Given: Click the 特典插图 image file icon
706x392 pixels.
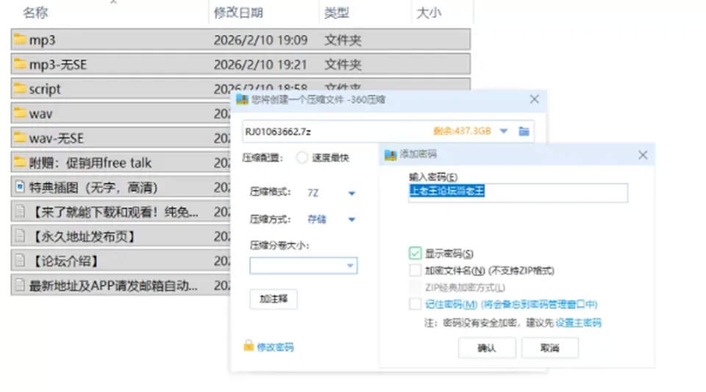Looking at the screenshot, I should click(20, 186).
